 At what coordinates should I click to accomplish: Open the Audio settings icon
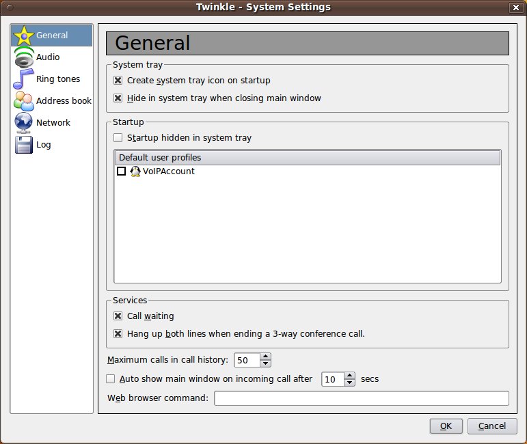point(24,57)
